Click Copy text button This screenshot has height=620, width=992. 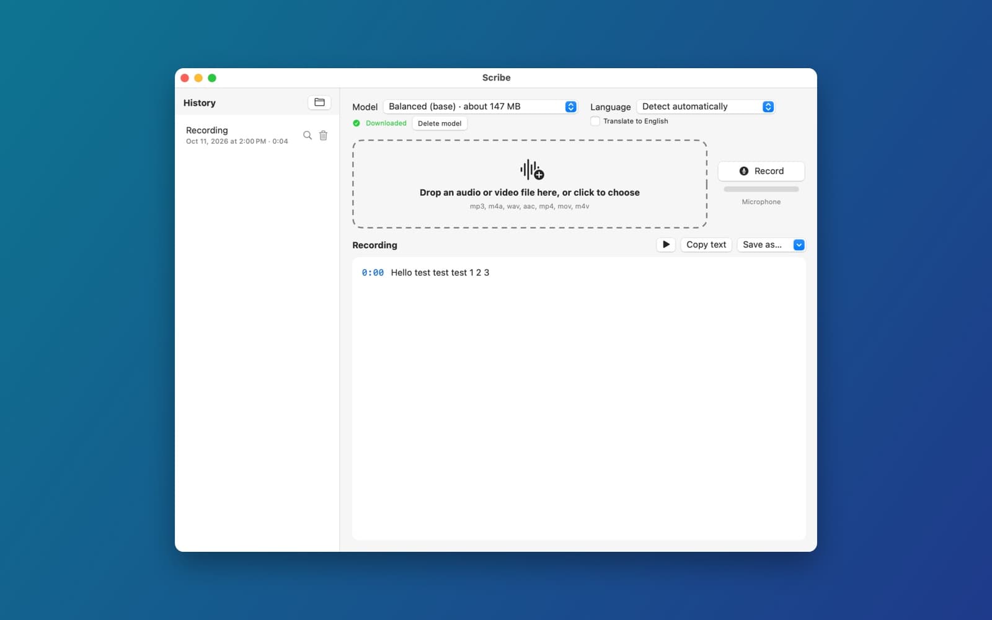706,245
